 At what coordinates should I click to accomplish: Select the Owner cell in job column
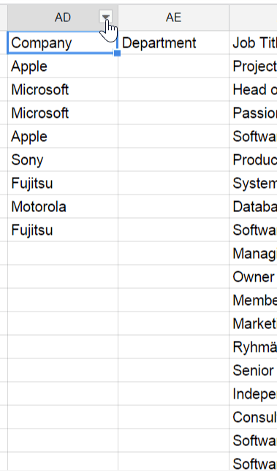pyautogui.click(x=253, y=277)
